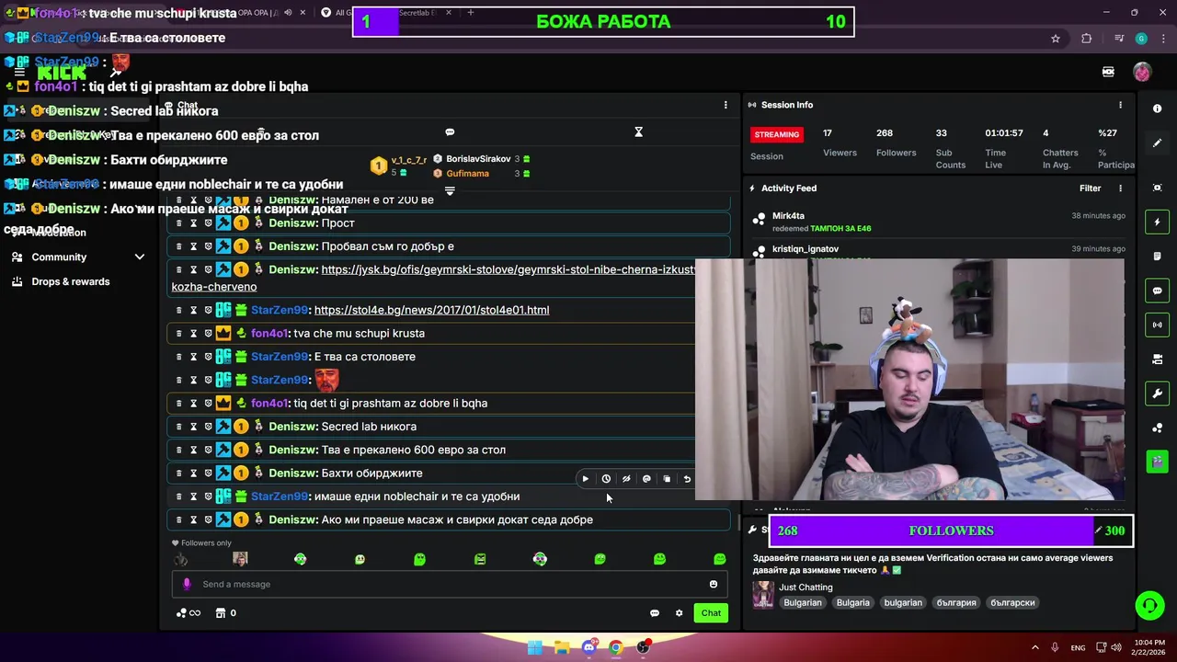Viewport: 1177px width, 662px height.
Task: Open the screen capture icon in right sidebar
Action: [1157, 188]
